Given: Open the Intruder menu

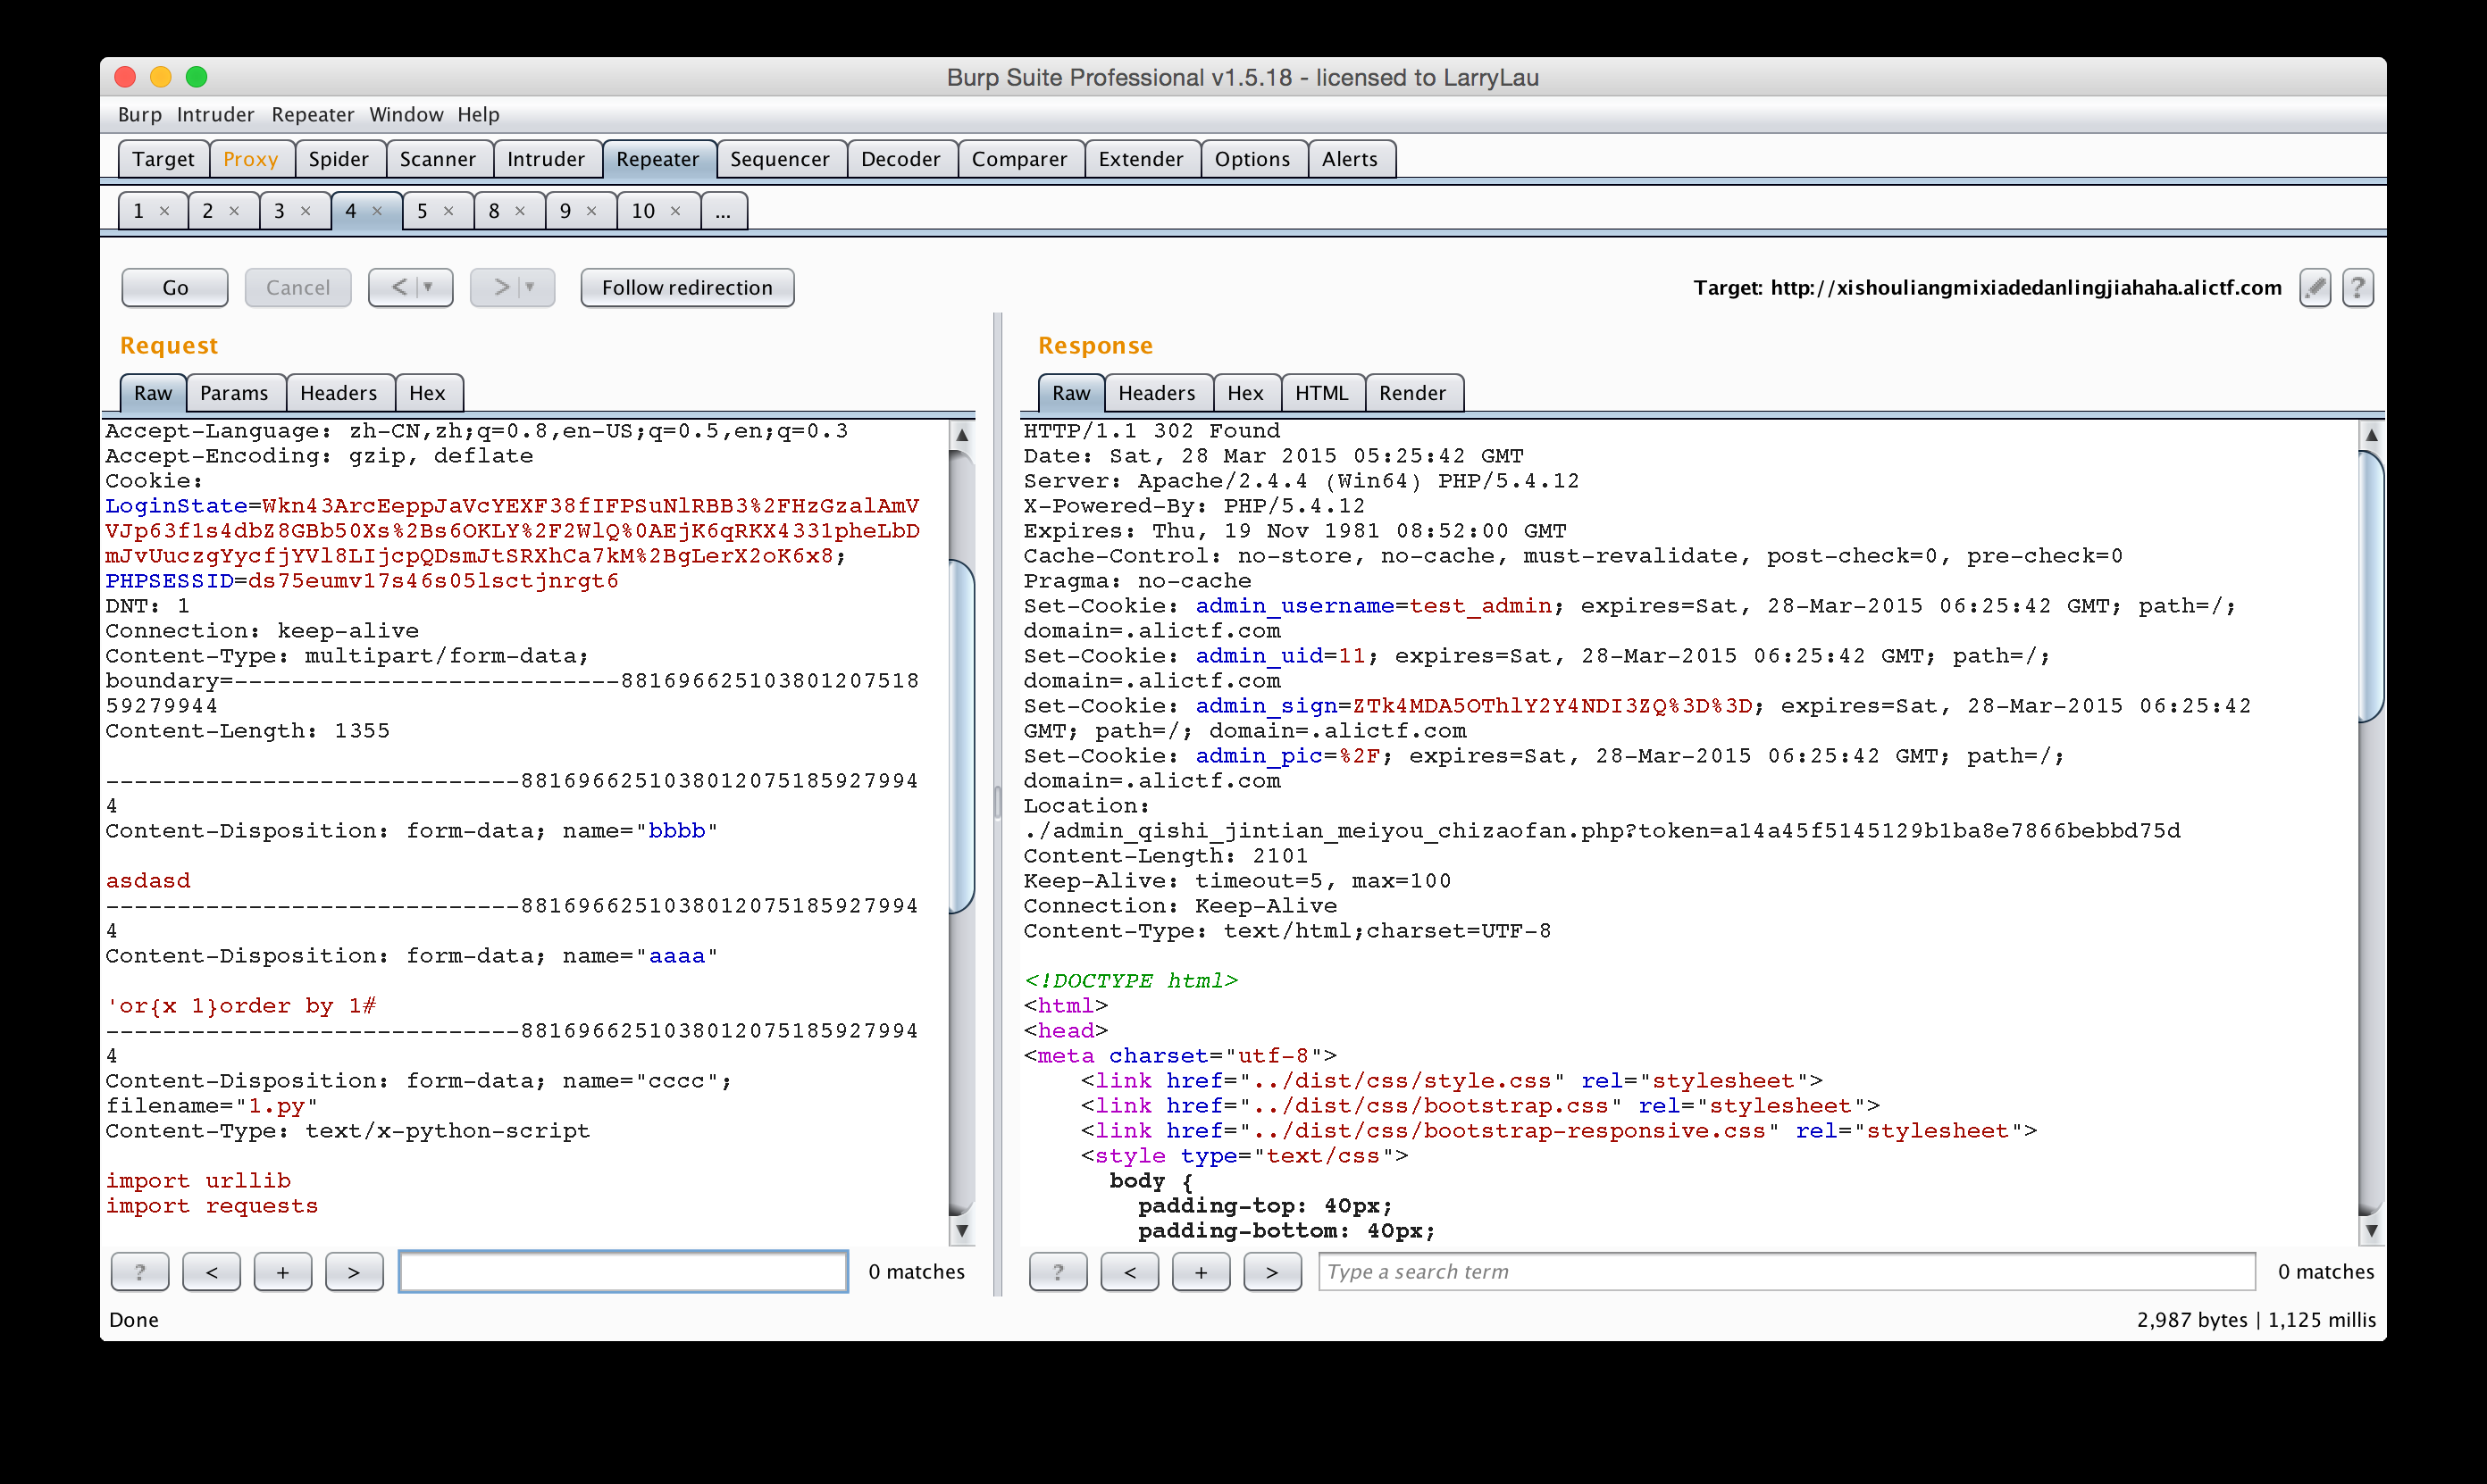Looking at the screenshot, I should tap(216, 115).
